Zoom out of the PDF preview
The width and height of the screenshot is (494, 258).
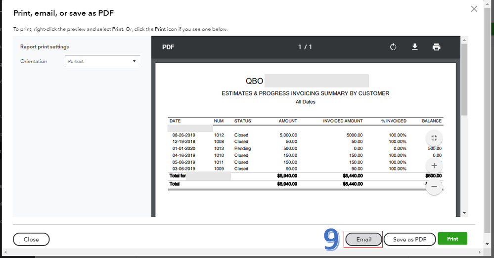click(434, 186)
